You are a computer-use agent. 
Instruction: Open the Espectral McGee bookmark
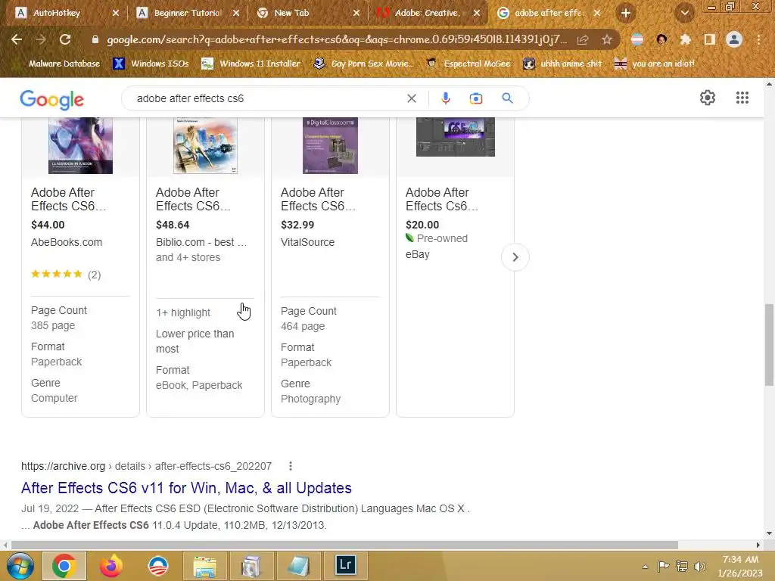(x=468, y=64)
